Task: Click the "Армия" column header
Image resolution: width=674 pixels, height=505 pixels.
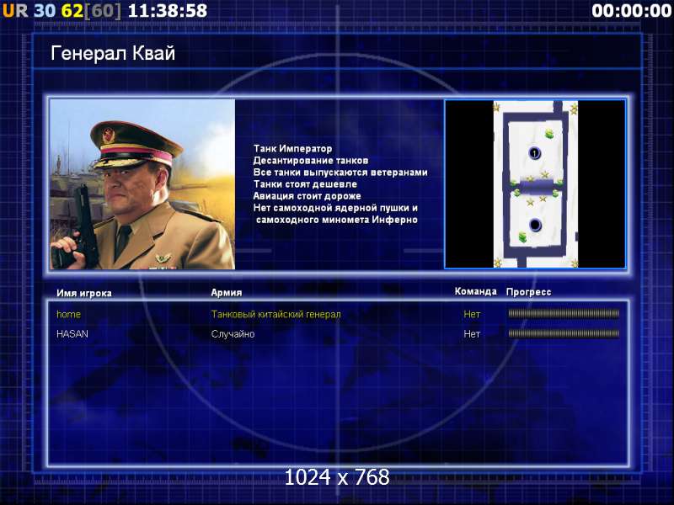Action: [x=227, y=292]
